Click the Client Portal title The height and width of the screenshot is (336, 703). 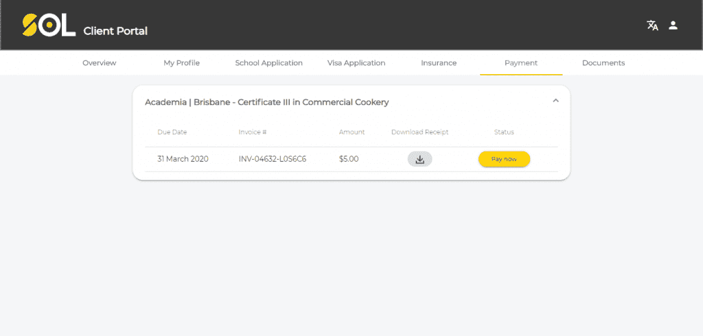click(x=115, y=31)
